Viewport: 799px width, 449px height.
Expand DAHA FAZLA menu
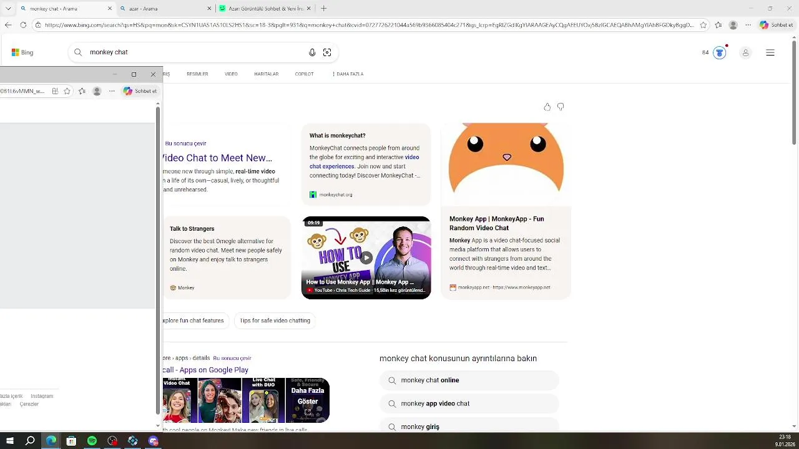[348, 74]
